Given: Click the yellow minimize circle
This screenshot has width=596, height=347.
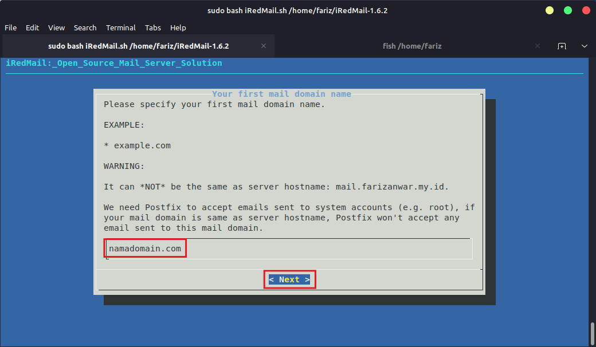Looking at the screenshot, I should pyautogui.click(x=549, y=10).
